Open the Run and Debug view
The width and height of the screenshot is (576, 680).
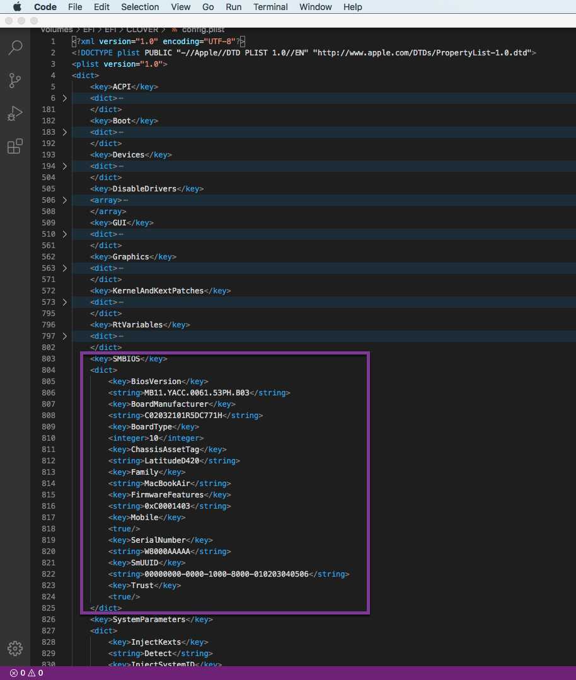coord(15,113)
